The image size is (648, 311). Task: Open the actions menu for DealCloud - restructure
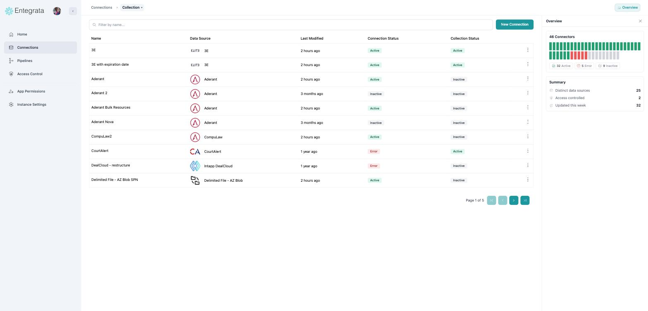[528, 165]
